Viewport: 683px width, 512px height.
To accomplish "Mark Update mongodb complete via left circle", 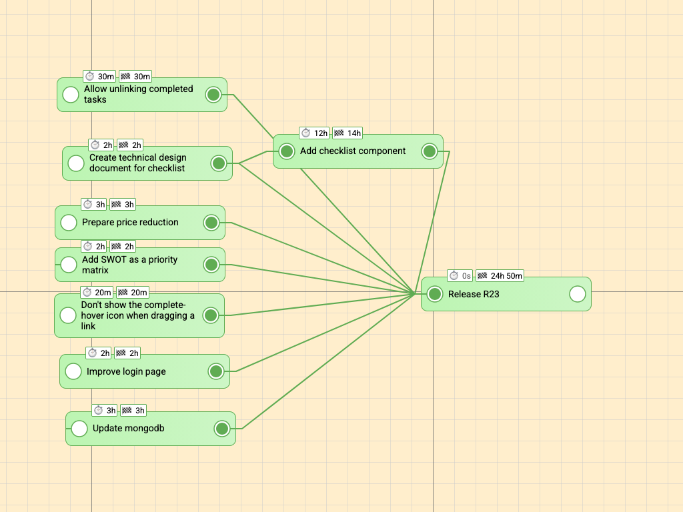I will (79, 429).
